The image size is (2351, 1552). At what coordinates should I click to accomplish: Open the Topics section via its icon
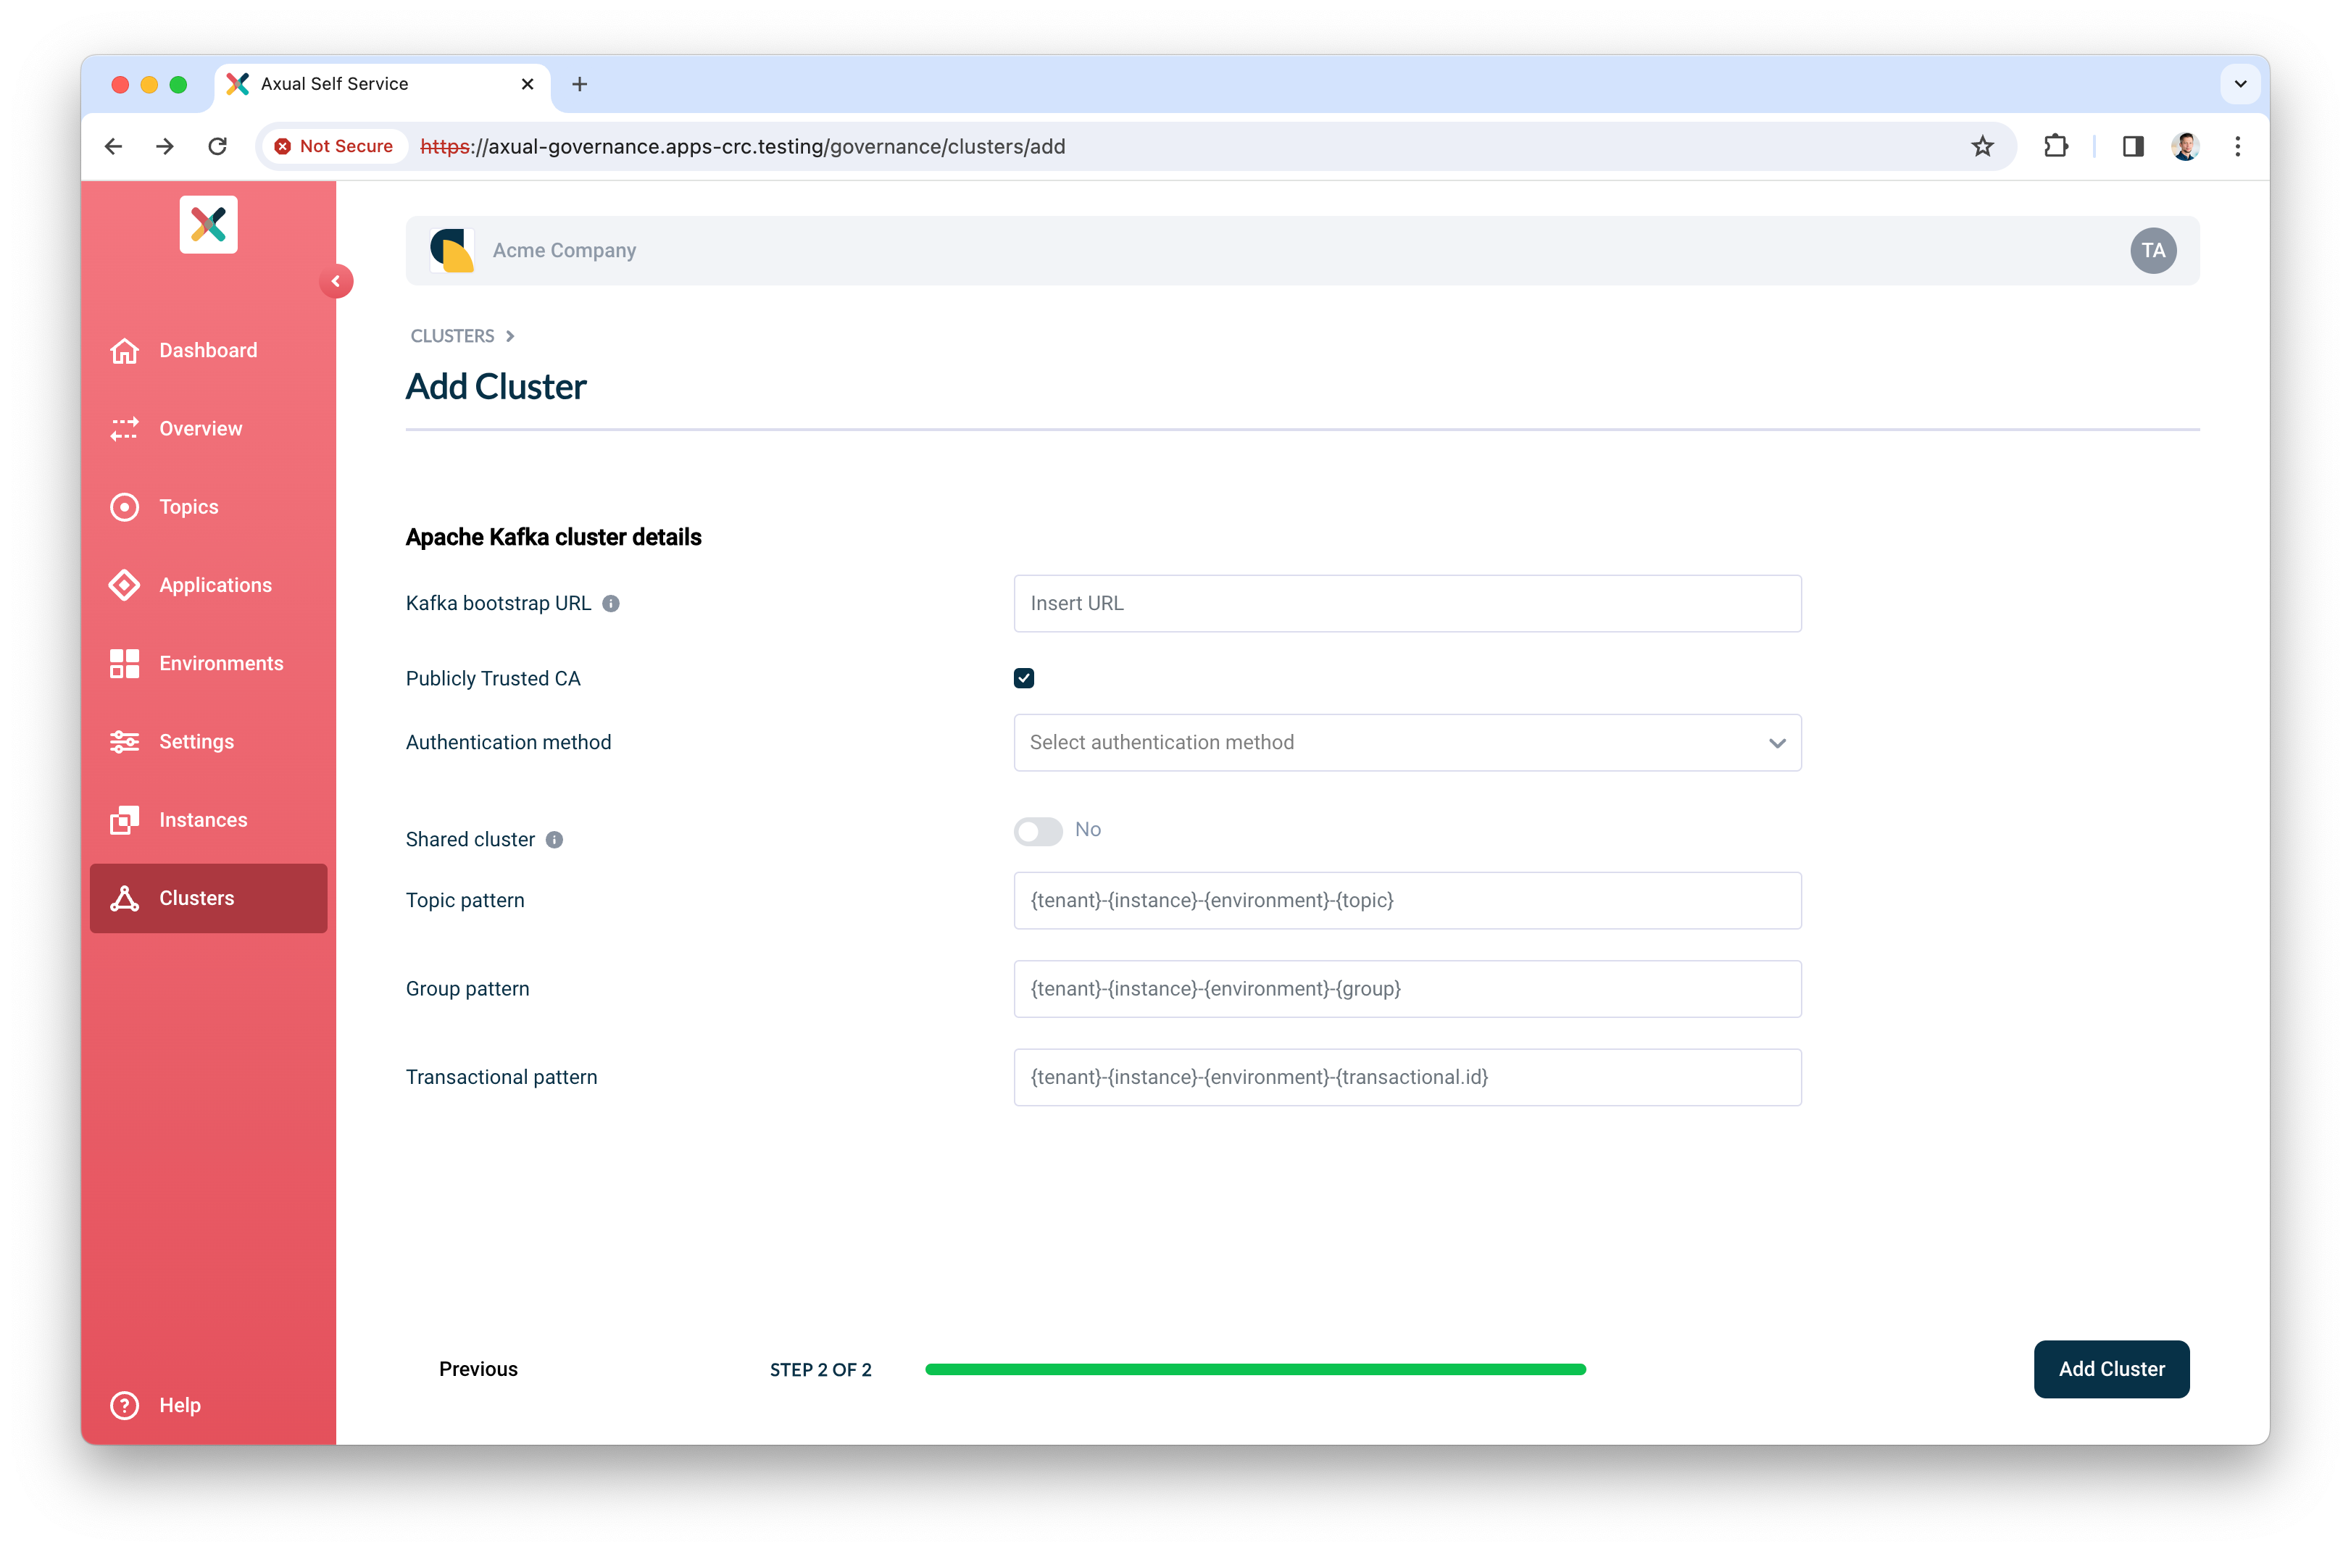pos(125,506)
